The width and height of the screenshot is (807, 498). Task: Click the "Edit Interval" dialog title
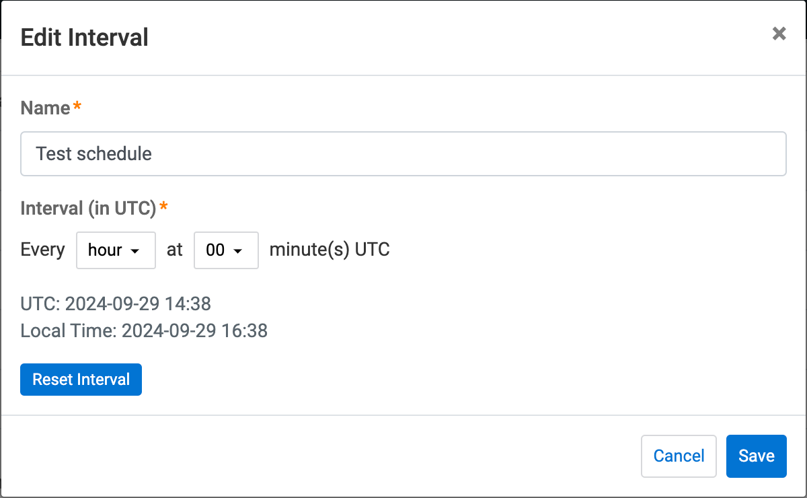point(85,37)
